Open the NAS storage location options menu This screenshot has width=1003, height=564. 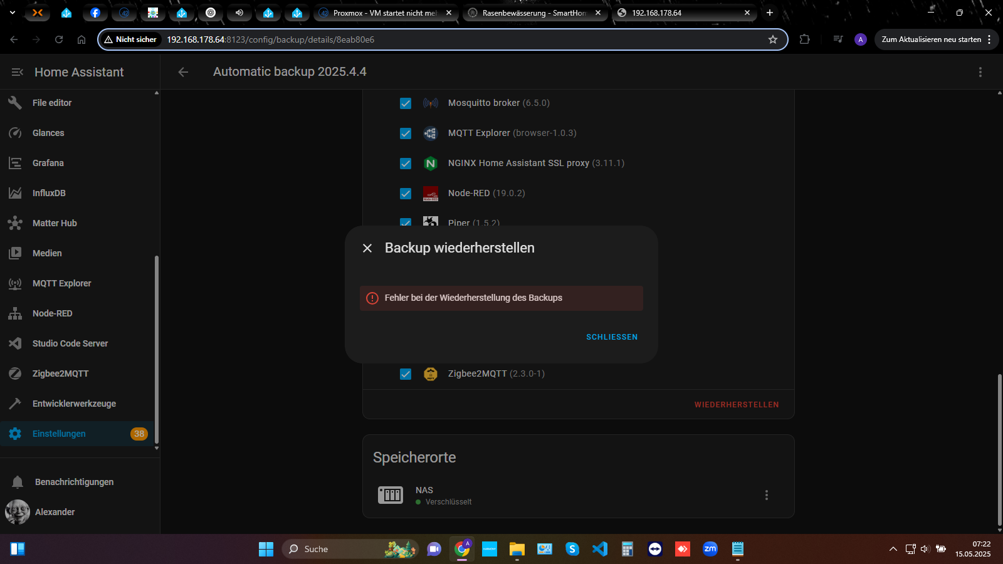click(x=767, y=495)
